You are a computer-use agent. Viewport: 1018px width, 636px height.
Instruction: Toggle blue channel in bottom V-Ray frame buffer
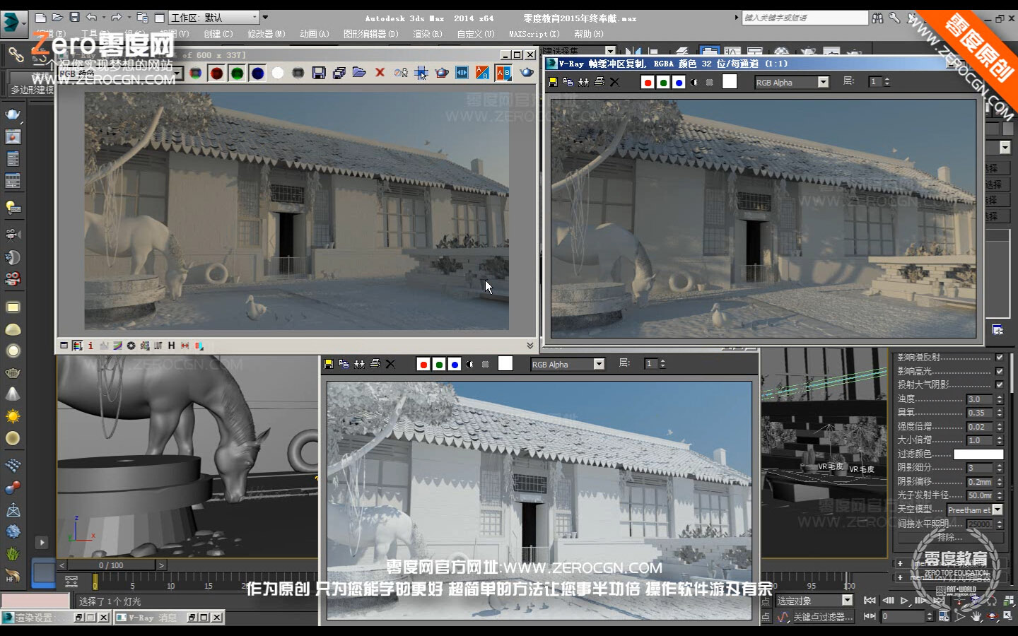tap(455, 364)
